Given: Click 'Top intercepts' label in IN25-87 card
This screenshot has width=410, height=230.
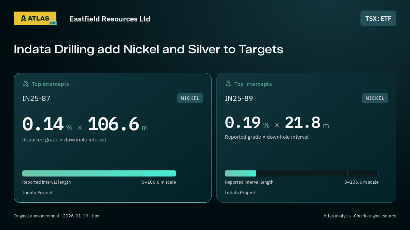Looking at the screenshot, I should [50, 84].
